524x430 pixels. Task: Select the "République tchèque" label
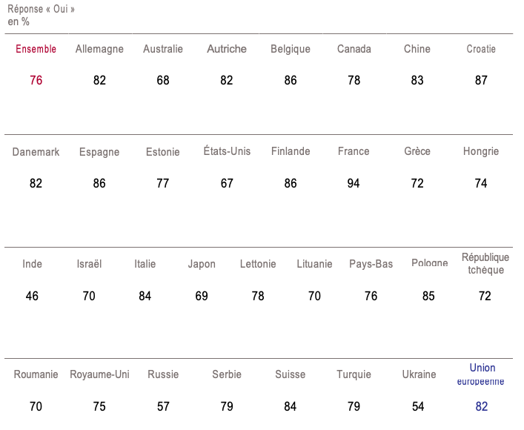(485, 263)
